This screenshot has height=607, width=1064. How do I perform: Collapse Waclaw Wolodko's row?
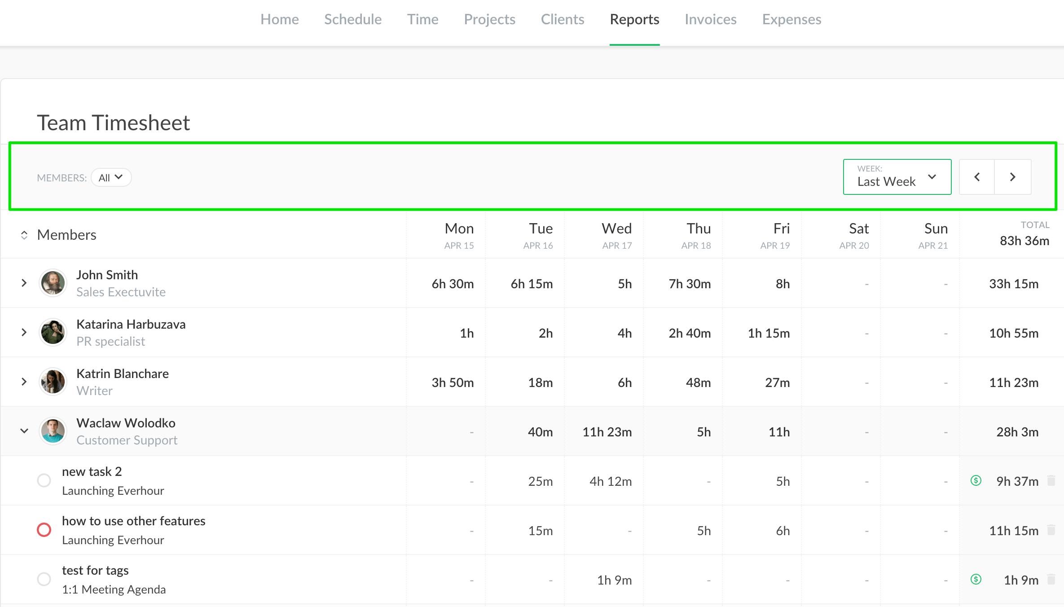pos(24,431)
